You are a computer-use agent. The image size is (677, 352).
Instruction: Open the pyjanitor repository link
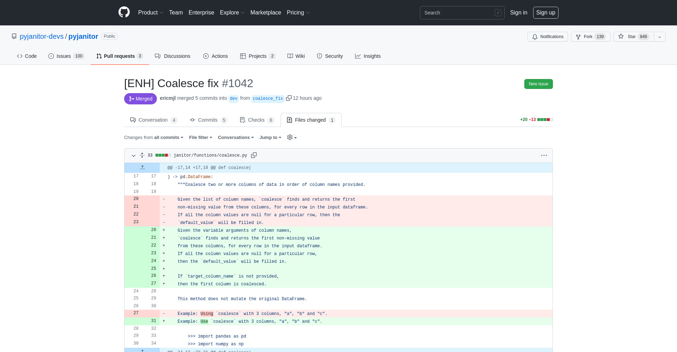tap(83, 36)
